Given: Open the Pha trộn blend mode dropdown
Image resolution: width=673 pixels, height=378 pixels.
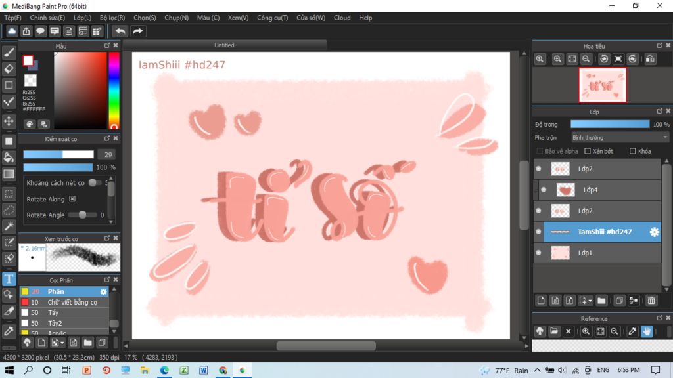Looking at the screenshot, I should tap(620, 138).
